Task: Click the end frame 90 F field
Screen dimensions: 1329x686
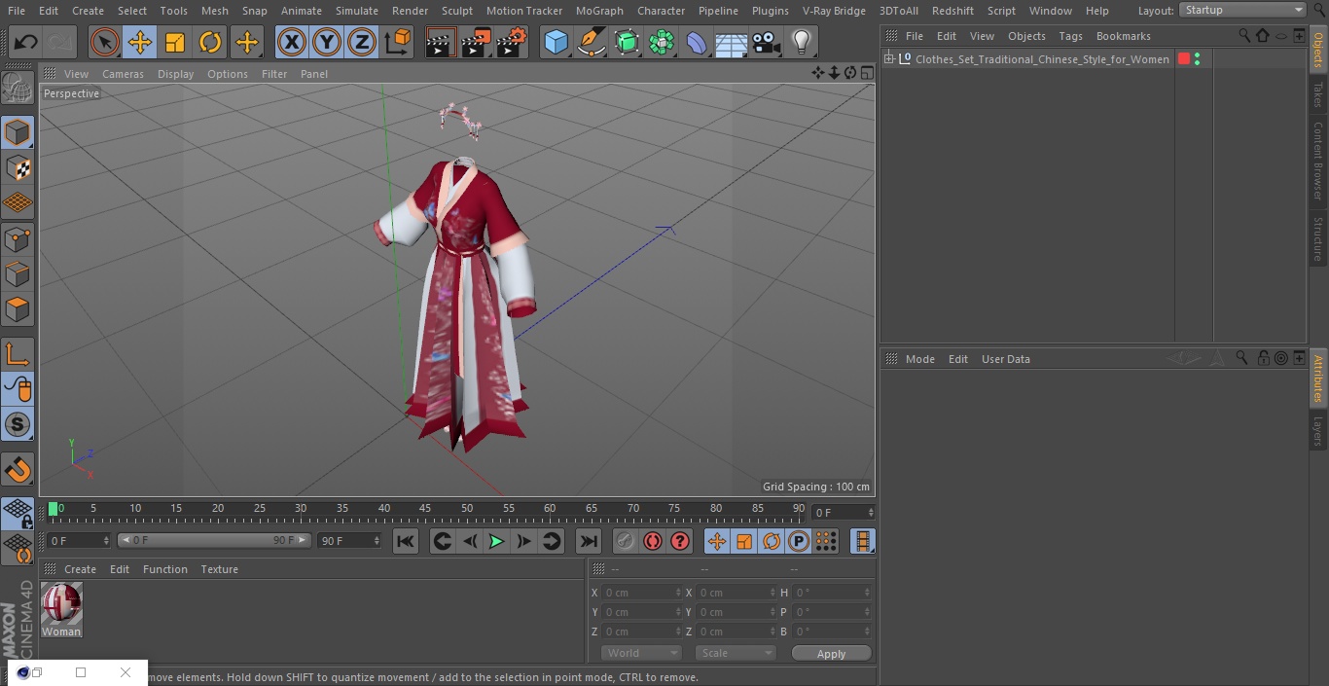Action: pos(349,540)
